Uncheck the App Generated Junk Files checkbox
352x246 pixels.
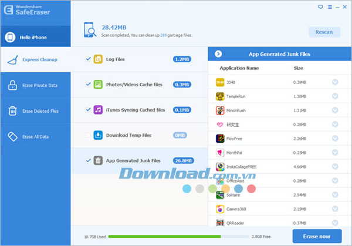point(88,160)
